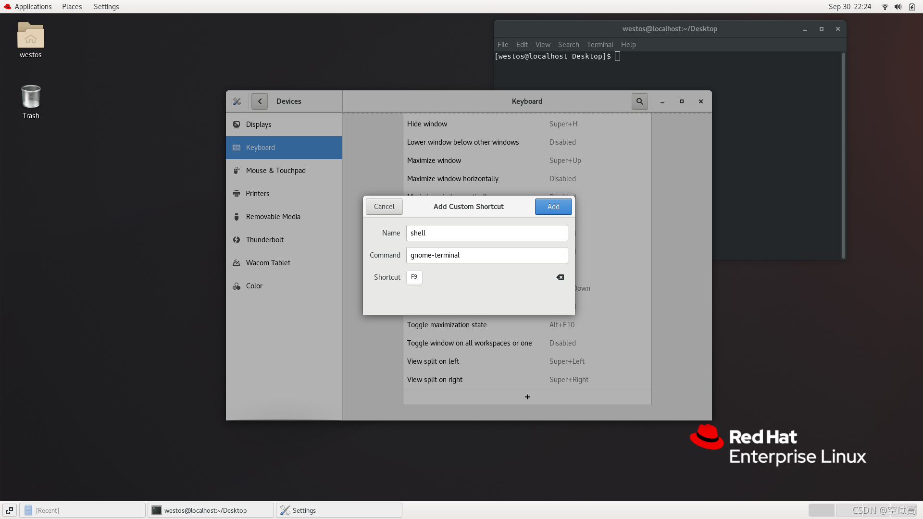The image size is (923, 519).
Task: Open Removable Media settings
Action: coord(284,217)
